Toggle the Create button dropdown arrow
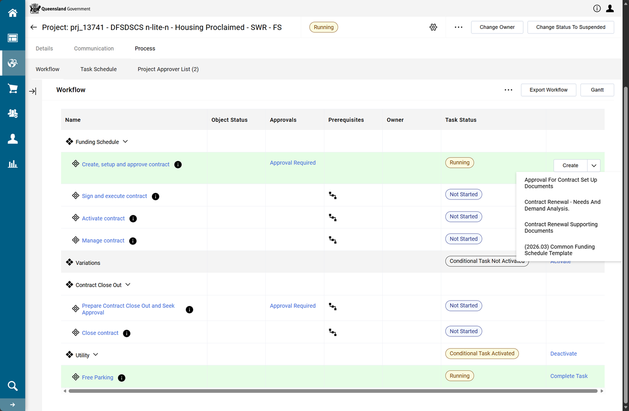The image size is (629, 411). [594, 166]
